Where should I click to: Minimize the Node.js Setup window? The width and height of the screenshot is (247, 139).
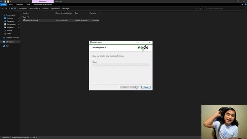coord(138,42)
